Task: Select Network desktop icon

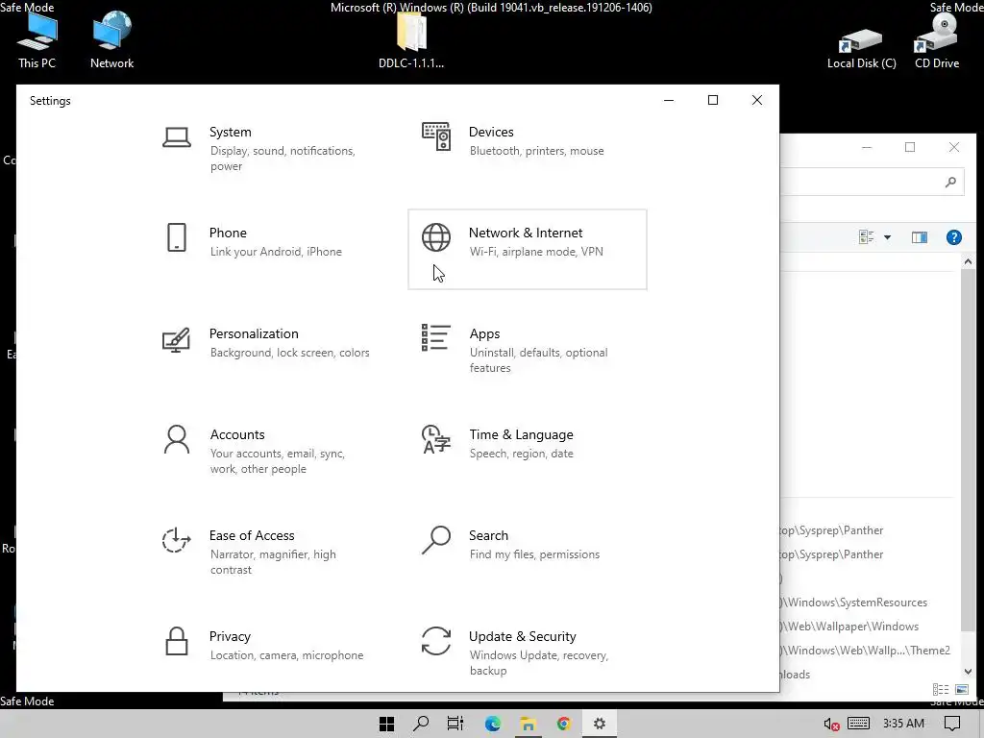Action: (111, 40)
